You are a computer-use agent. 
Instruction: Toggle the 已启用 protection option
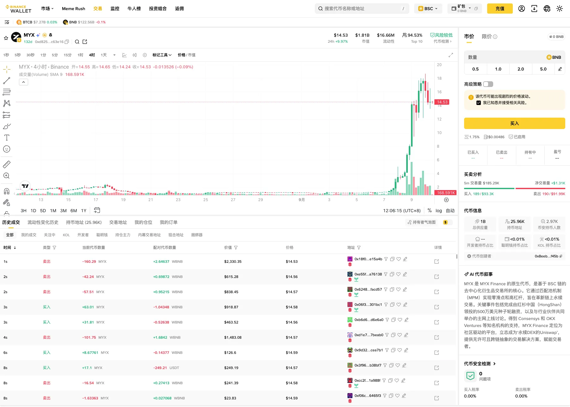click(x=517, y=137)
